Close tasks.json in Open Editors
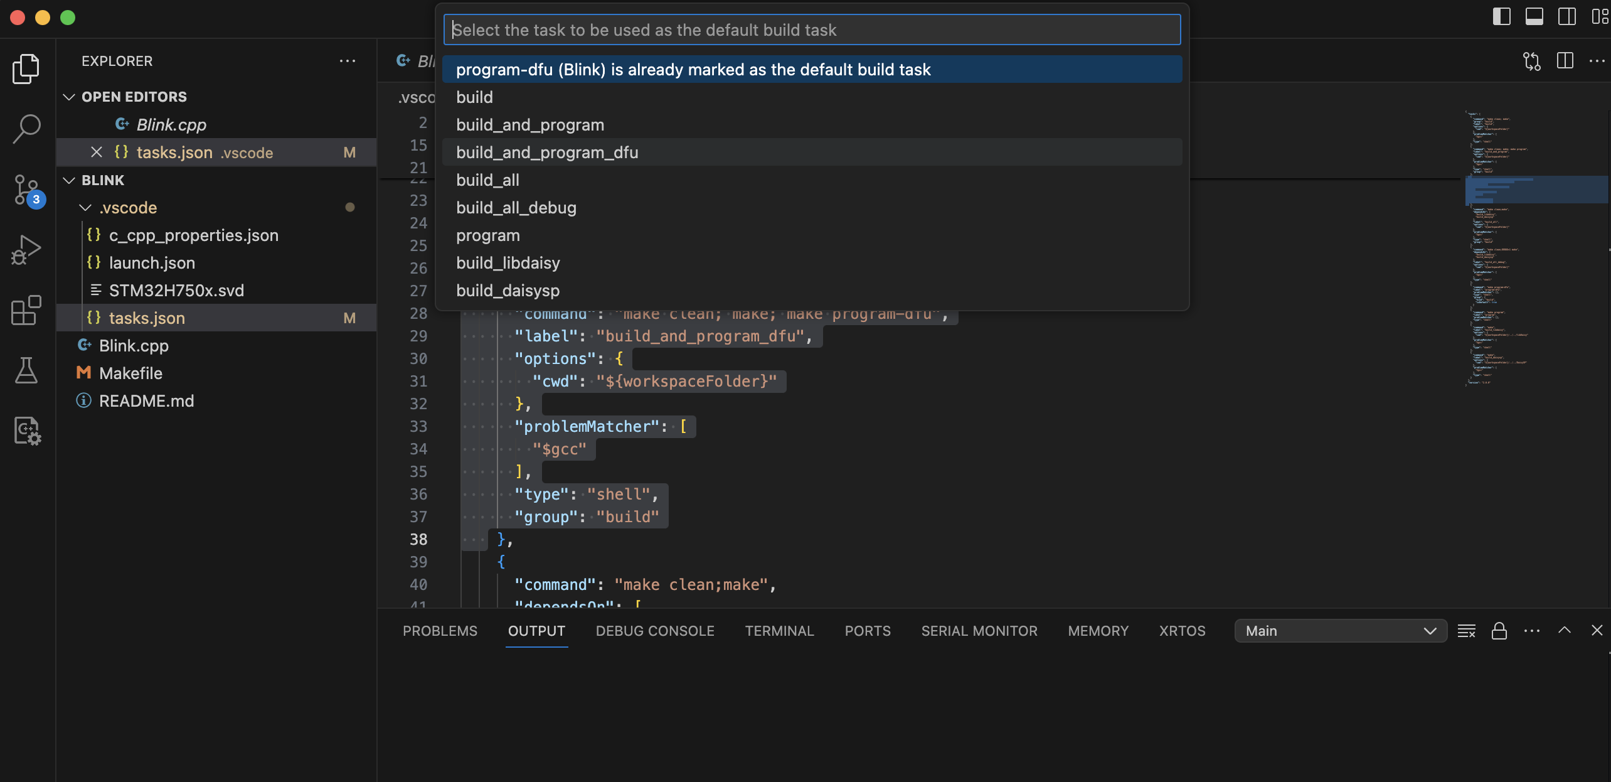Image resolution: width=1611 pixels, height=782 pixels. pyautogui.click(x=97, y=153)
